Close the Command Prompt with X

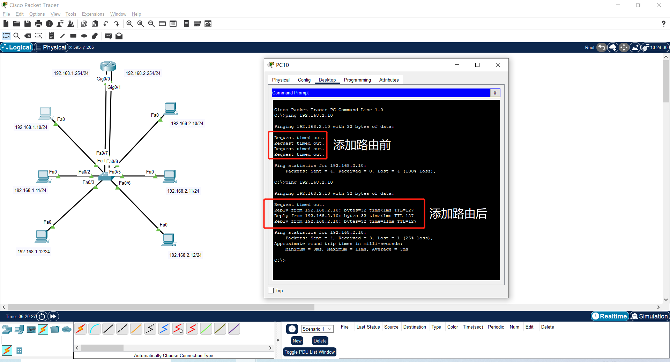pyautogui.click(x=495, y=93)
